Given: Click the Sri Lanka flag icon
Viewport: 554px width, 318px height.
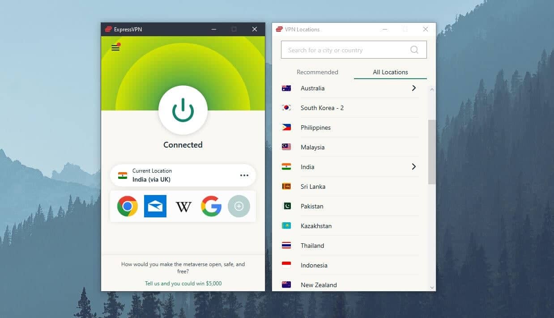Looking at the screenshot, I should point(286,187).
